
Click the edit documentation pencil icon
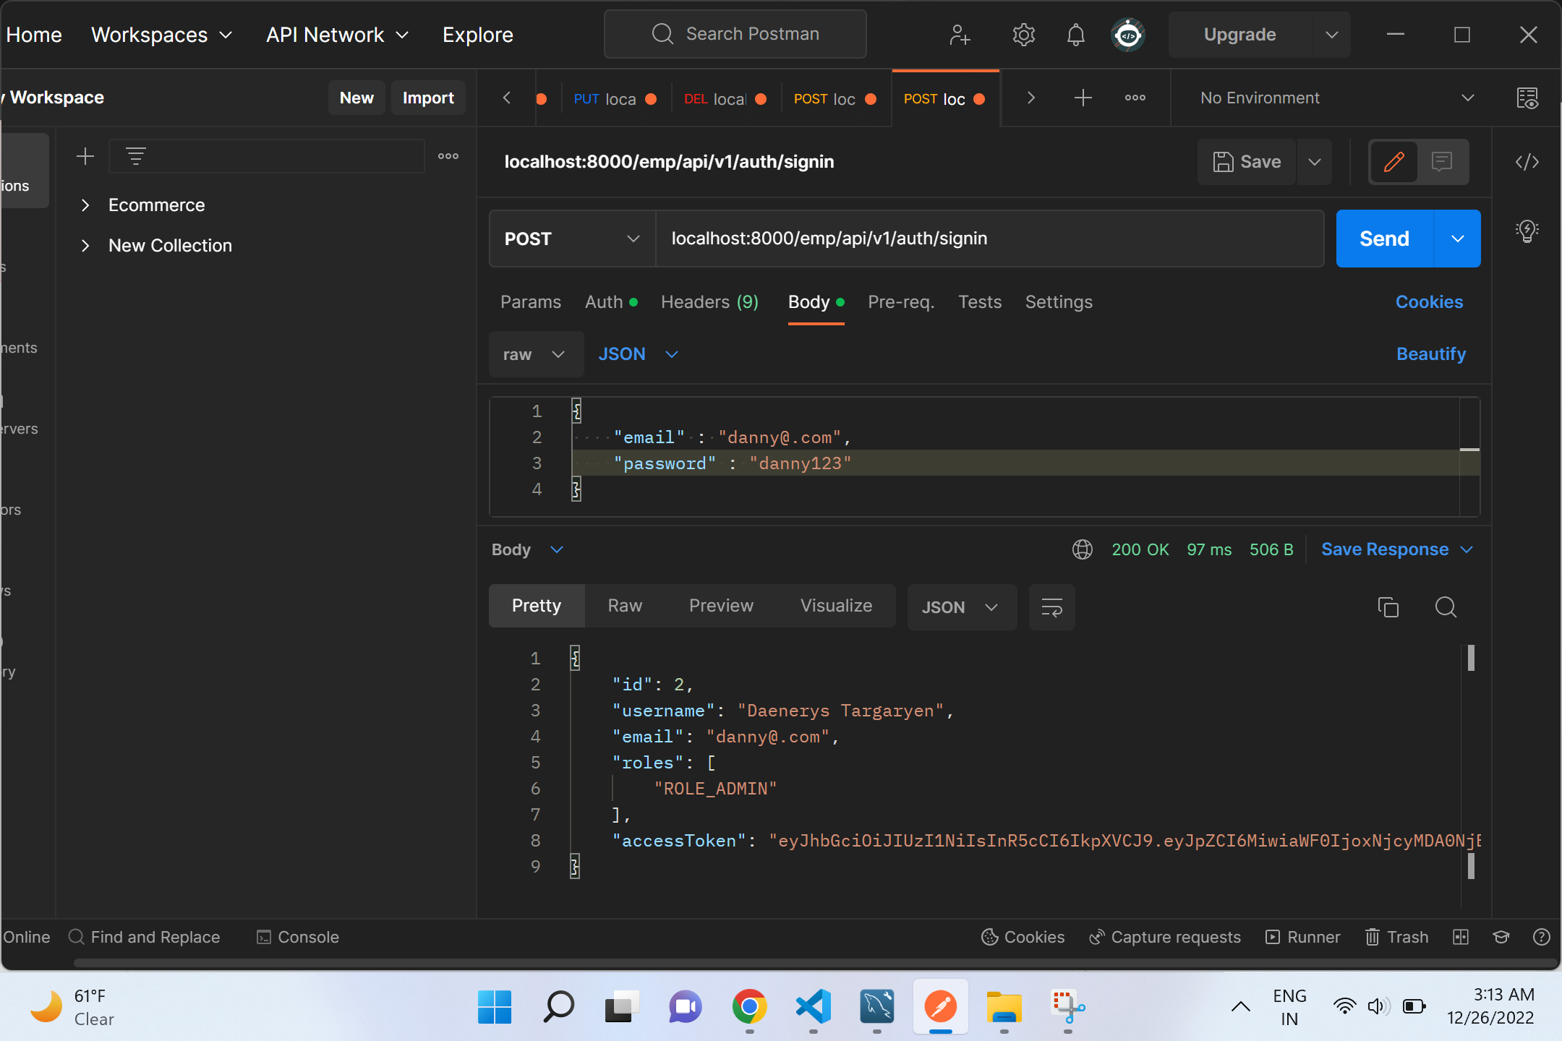(x=1393, y=162)
